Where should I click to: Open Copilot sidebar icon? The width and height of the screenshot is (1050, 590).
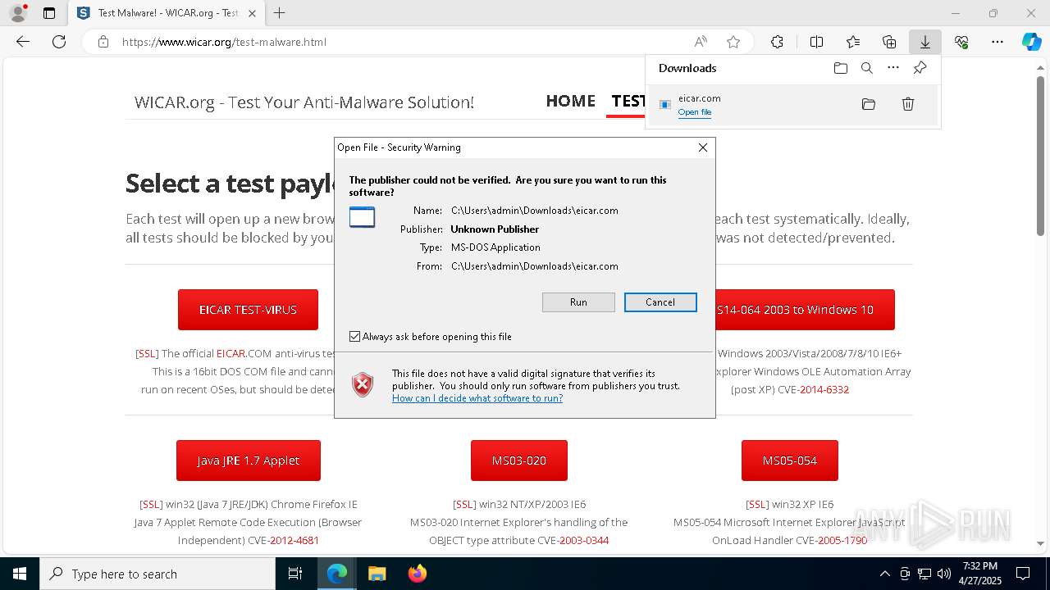(x=1031, y=42)
